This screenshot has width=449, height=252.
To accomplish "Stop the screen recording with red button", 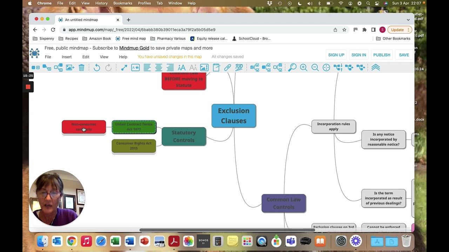I will [x=28, y=87].
